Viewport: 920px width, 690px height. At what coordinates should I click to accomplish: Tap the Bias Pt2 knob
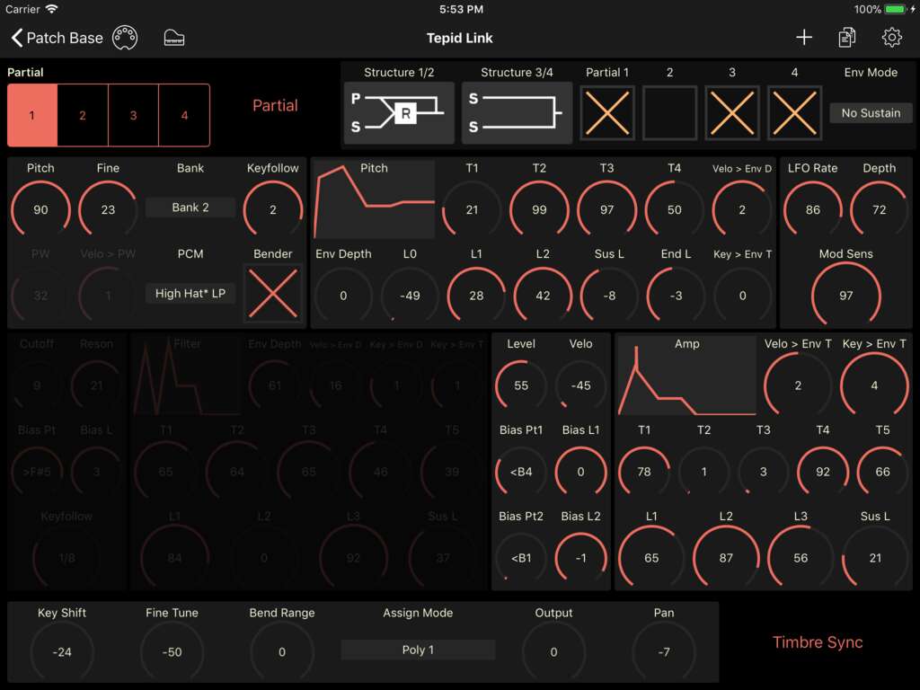(521, 558)
